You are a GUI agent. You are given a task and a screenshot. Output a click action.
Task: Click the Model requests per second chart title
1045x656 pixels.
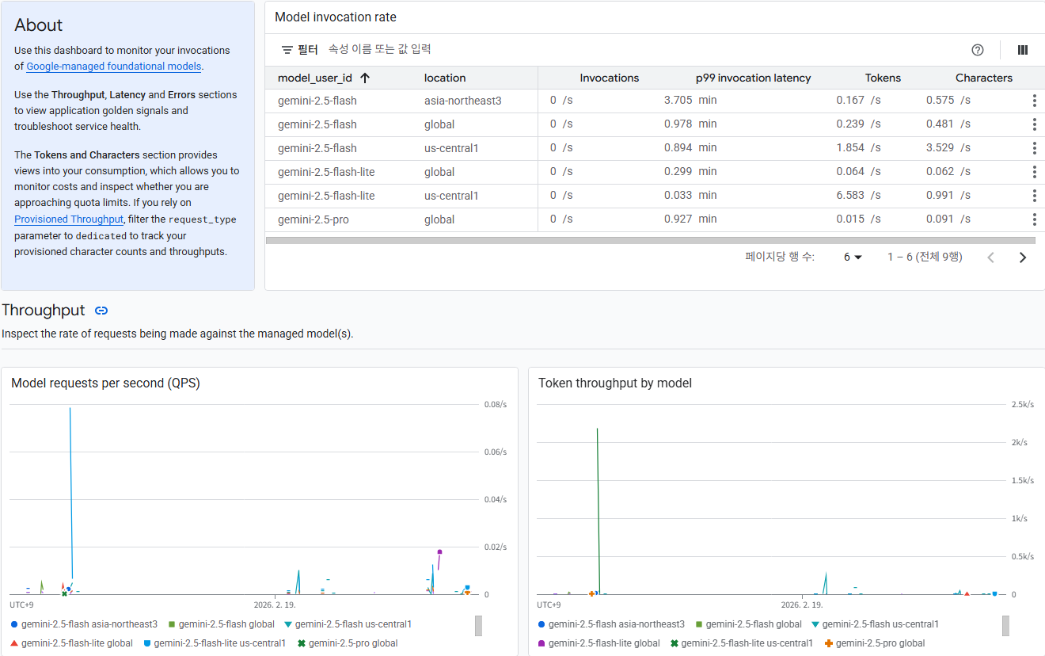(105, 383)
